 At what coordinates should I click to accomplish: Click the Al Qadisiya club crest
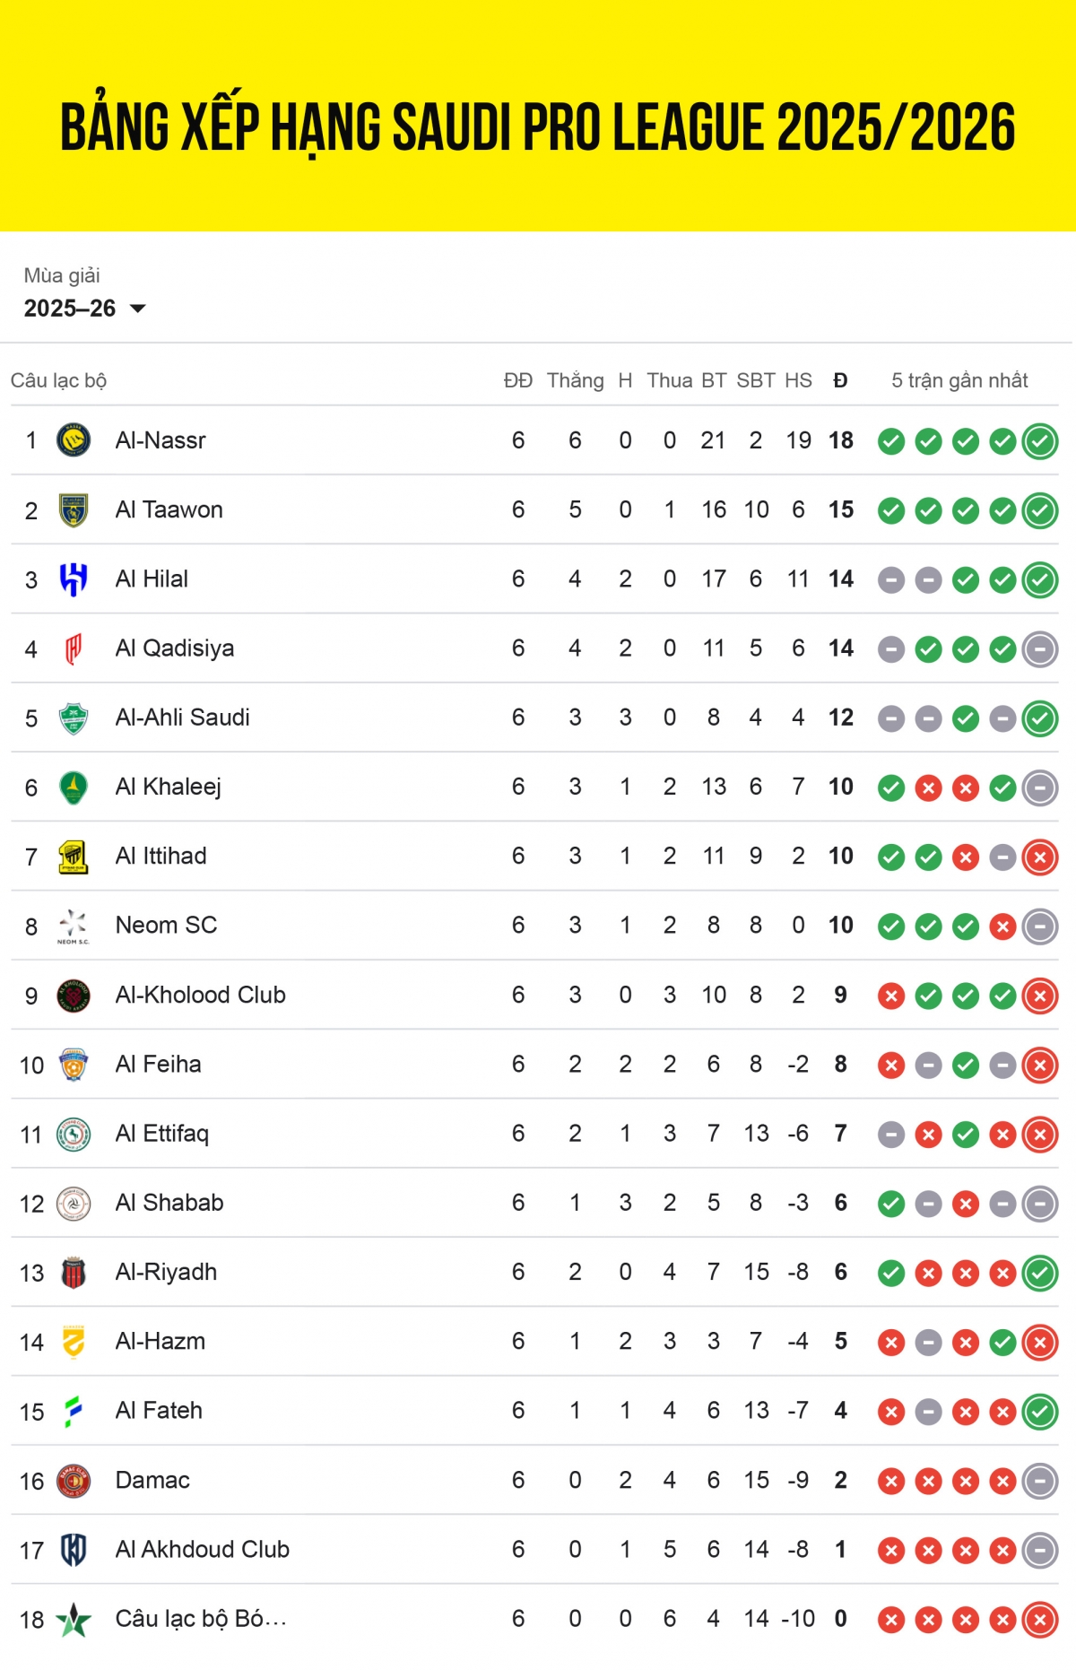[x=74, y=648]
